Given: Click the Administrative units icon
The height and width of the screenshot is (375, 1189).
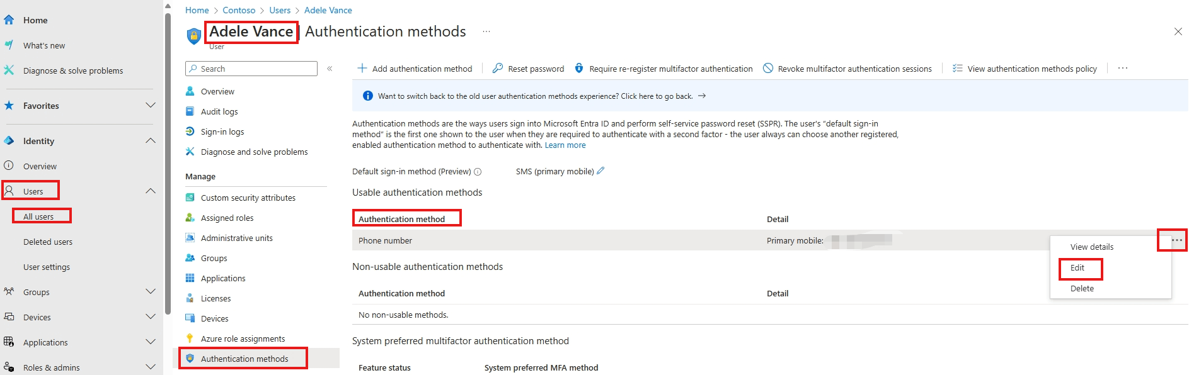Looking at the screenshot, I should 190,238.
